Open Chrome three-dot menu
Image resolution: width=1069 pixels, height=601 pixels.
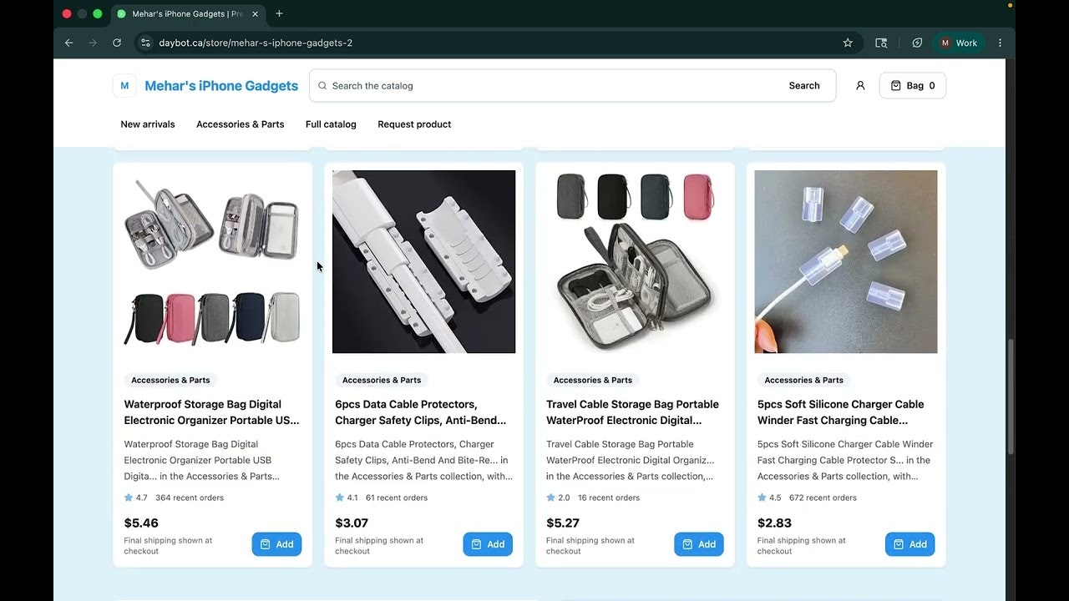[x=1000, y=43]
